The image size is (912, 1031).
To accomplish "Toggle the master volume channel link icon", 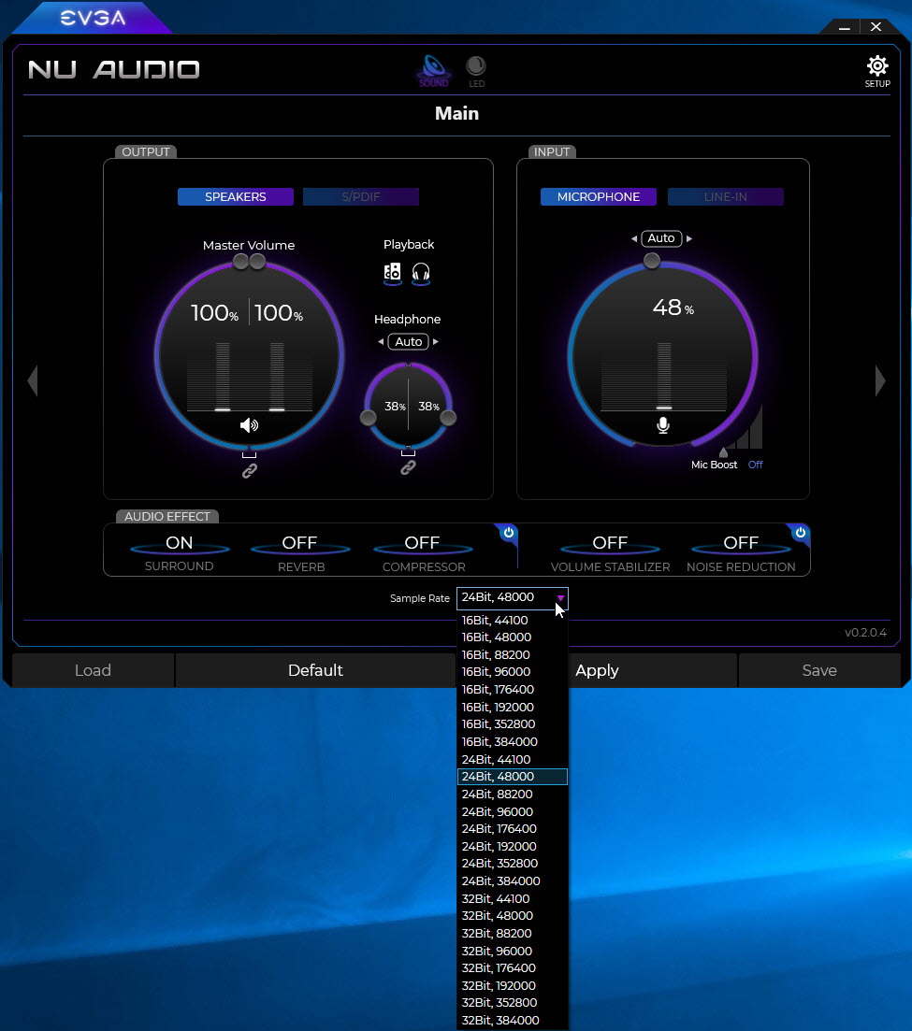I will click(250, 470).
